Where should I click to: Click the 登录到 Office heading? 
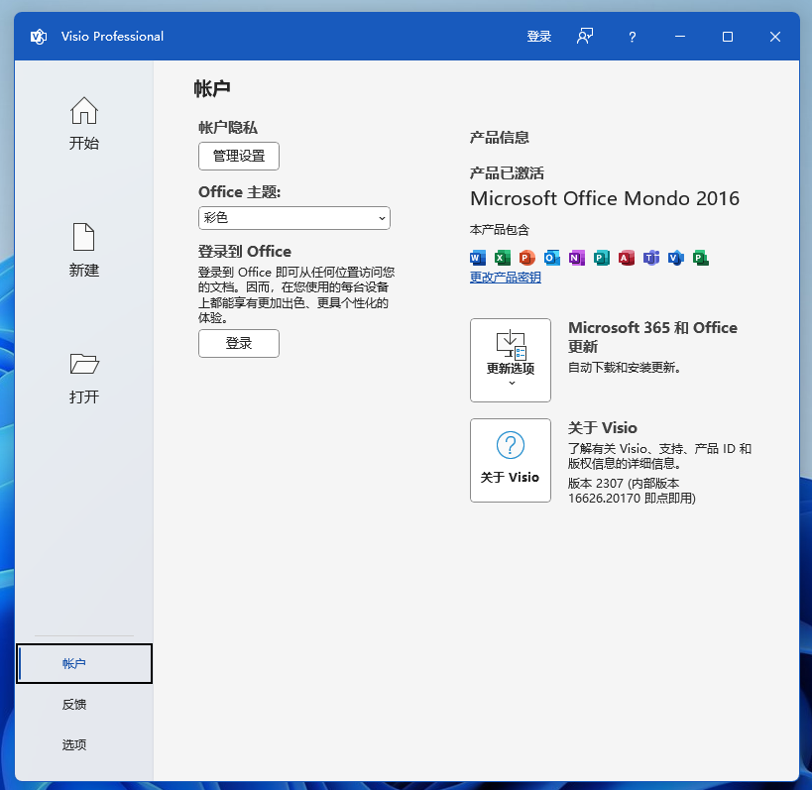[245, 252]
